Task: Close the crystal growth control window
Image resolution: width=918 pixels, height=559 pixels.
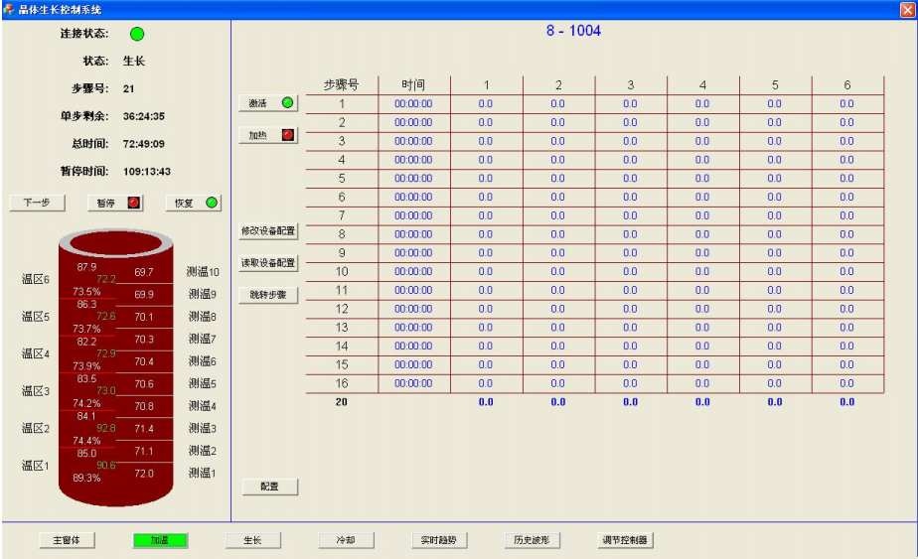Action: [906, 9]
